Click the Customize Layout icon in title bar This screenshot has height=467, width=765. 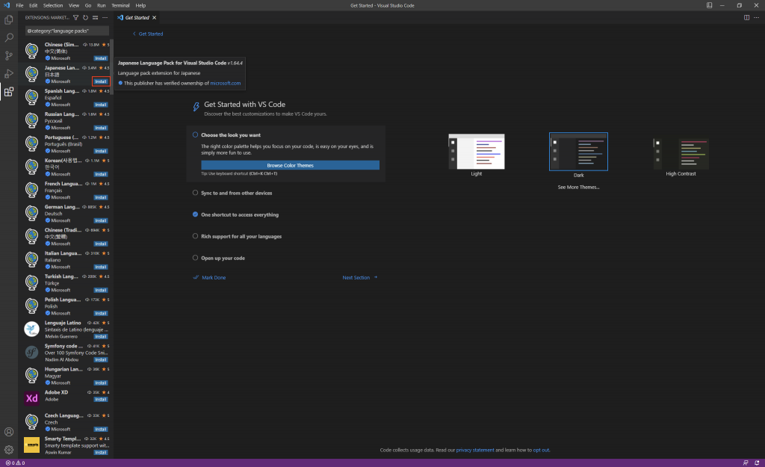pos(710,5)
